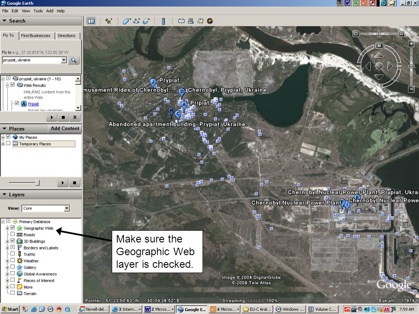Click placemark J near Prypiat label
This screenshot has width=419, height=314.
(x=153, y=82)
